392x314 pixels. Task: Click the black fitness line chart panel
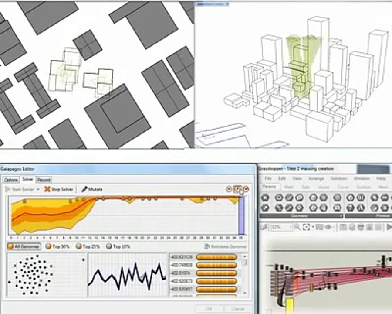(x=128, y=275)
